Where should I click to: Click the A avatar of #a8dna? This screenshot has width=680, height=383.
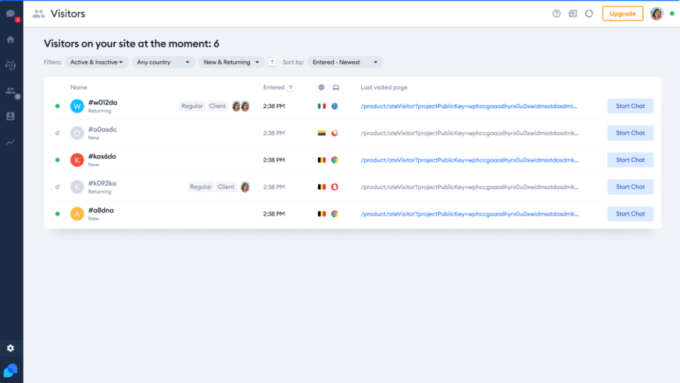(77, 214)
